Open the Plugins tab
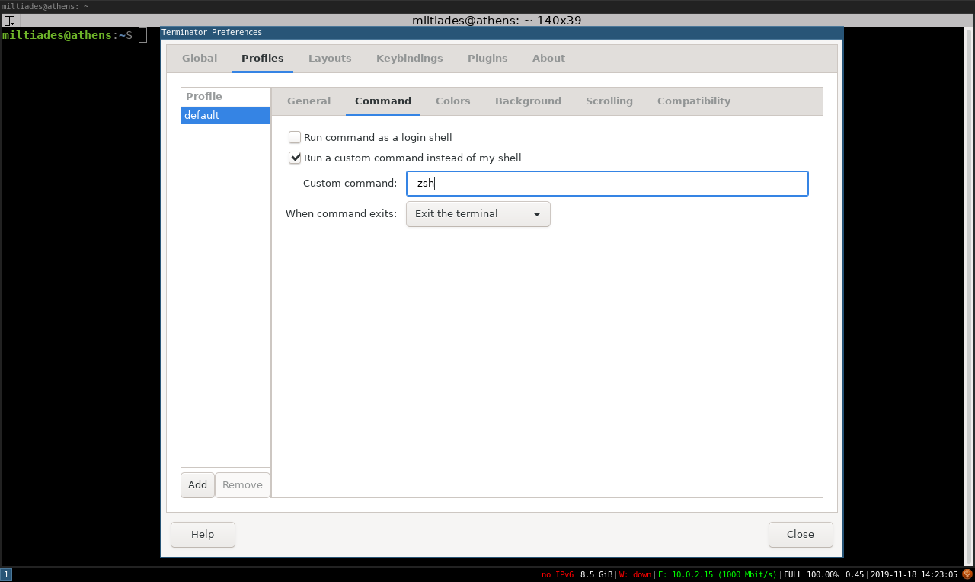The height and width of the screenshot is (582, 975). pos(487,58)
